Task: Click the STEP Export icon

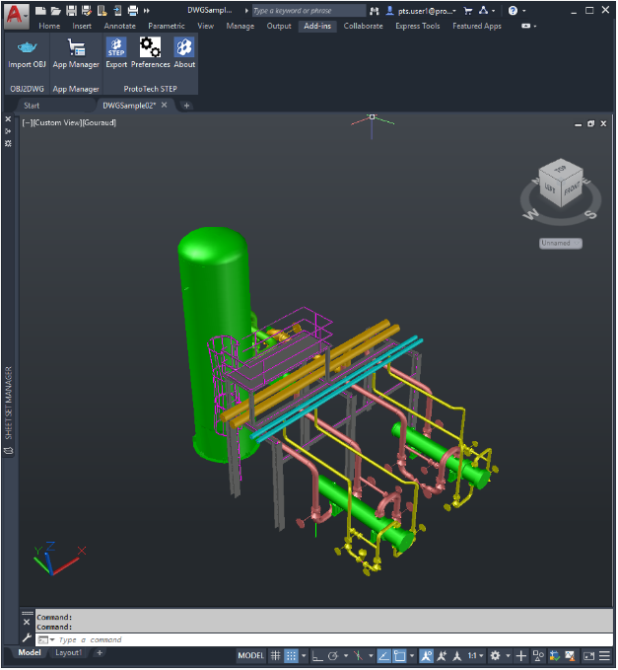Action: point(116,47)
